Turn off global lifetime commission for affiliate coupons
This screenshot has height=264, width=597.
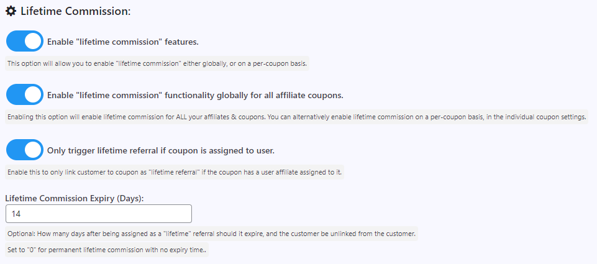pos(25,94)
